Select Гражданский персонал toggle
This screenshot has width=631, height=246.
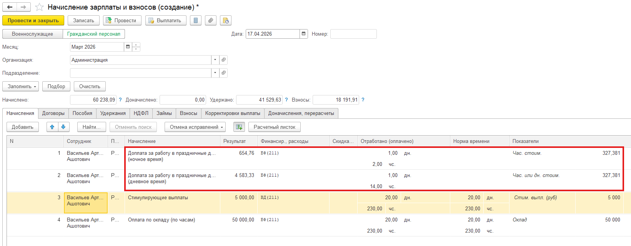94,34
